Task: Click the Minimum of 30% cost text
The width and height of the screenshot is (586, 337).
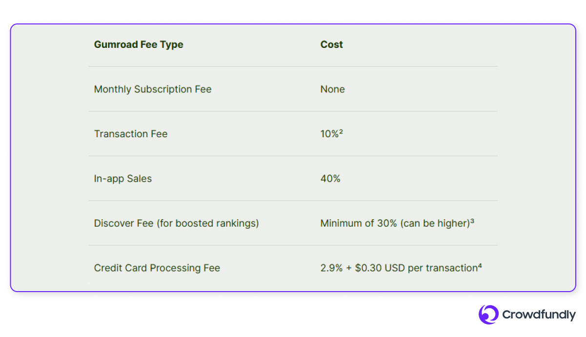Action: pos(359,223)
